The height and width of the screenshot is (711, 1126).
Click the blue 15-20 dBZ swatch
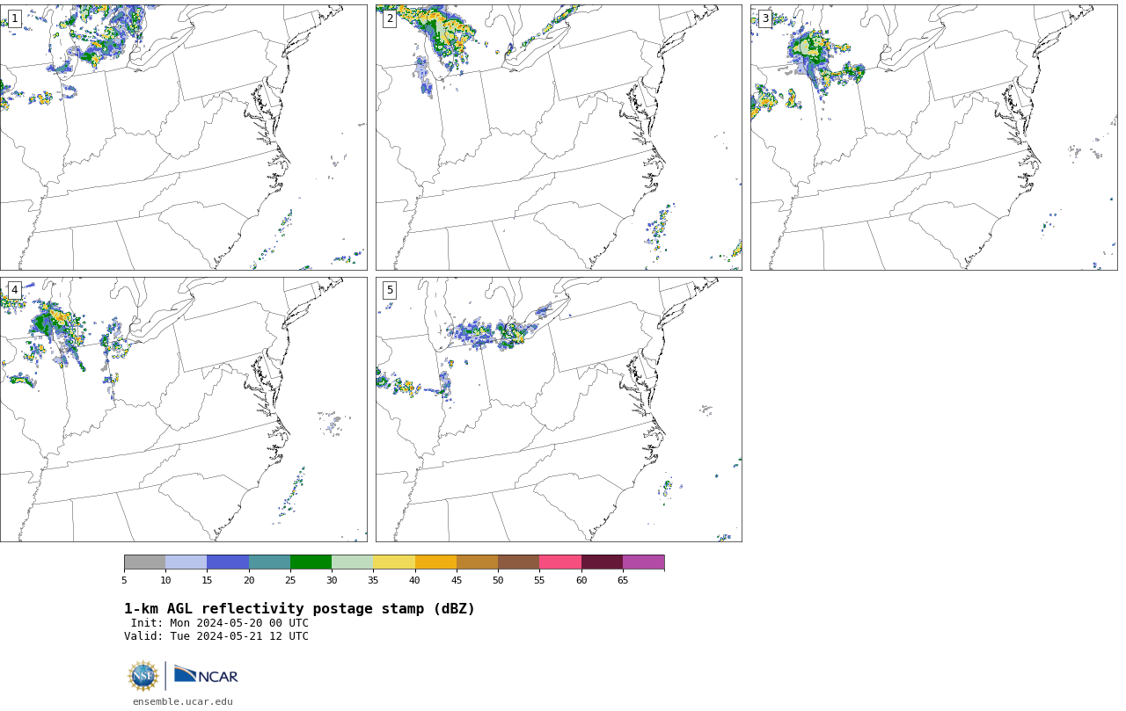click(x=228, y=562)
